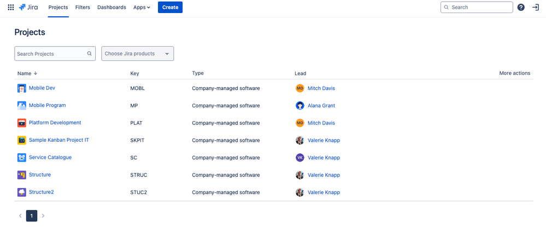The width and height of the screenshot is (546, 235).
Task: Click the Name column sort arrow
Action: [x=35, y=74]
